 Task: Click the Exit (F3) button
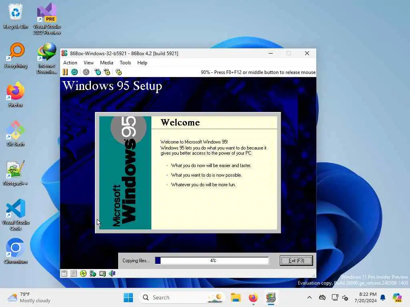(296, 261)
